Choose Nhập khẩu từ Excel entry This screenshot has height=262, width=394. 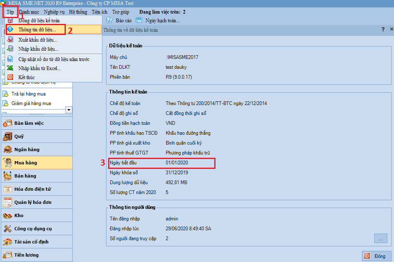[53, 68]
